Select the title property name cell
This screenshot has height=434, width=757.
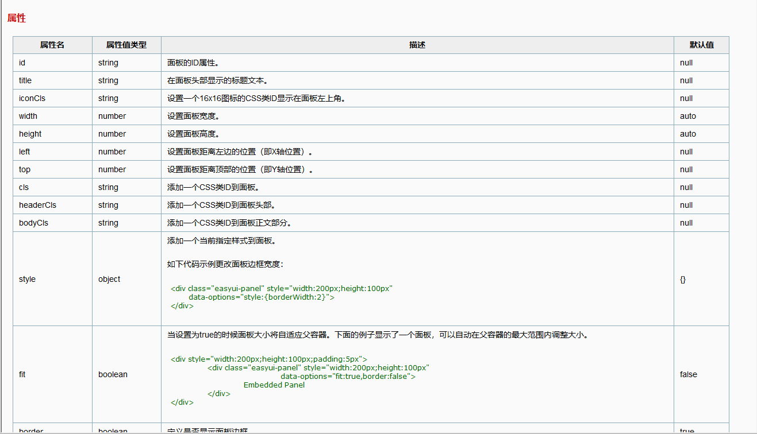(x=25, y=80)
